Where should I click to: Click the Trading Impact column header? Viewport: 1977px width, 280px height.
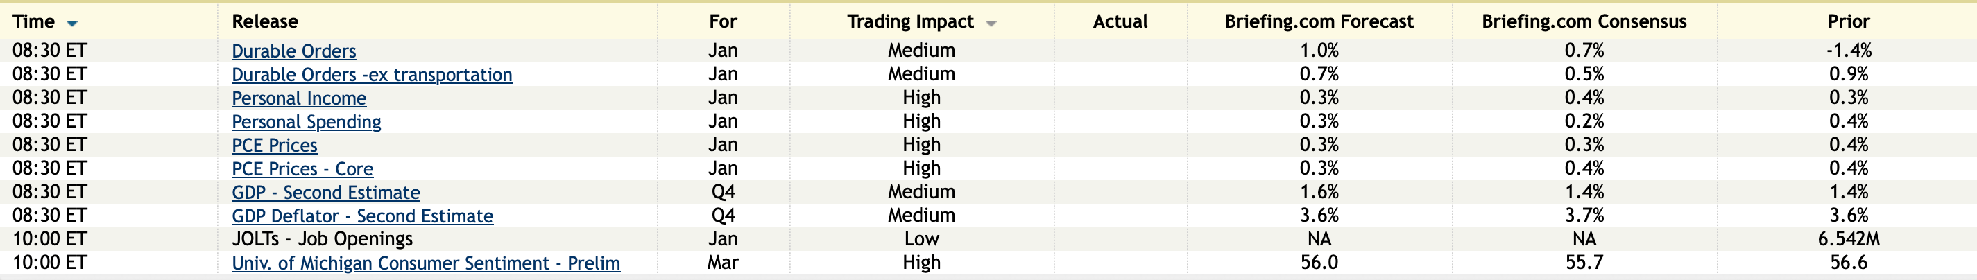click(910, 21)
